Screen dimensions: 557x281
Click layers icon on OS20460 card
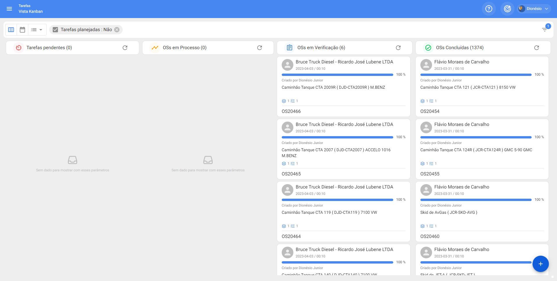pos(422,226)
